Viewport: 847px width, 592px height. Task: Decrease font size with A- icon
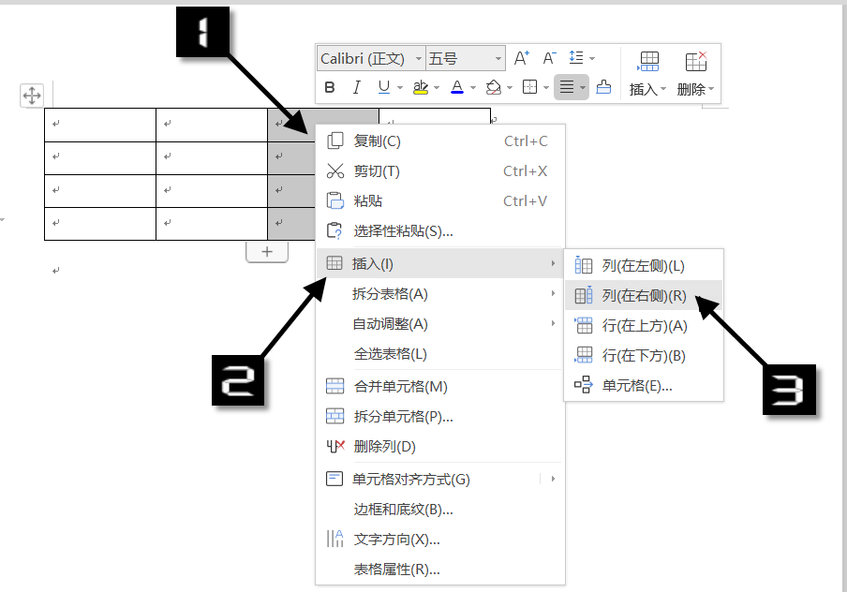(549, 58)
